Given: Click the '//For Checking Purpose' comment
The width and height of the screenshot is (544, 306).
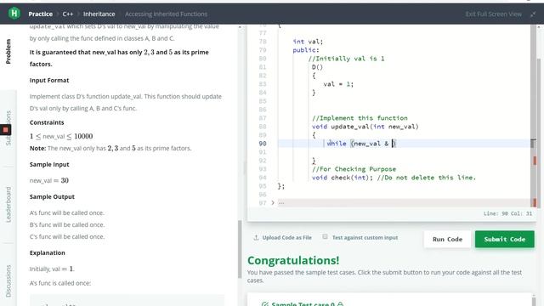Looking at the screenshot, I should tap(354, 169).
